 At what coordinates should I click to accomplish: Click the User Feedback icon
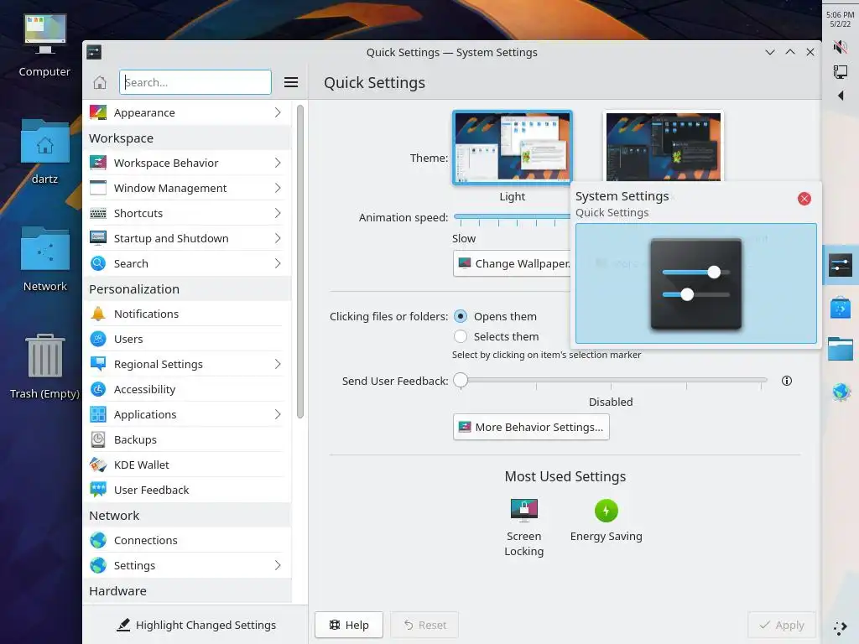tap(98, 490)
